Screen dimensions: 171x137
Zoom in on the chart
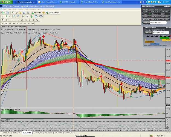tap(15, 16)
